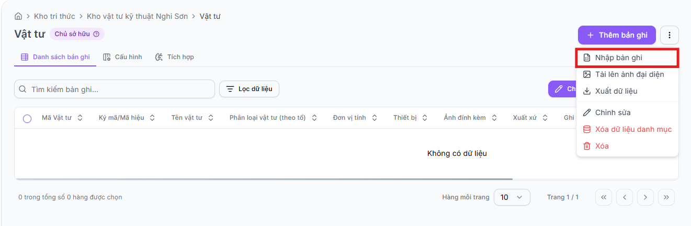Switch to the Cấu hình tab
The width and height of the screenshot is (691, 226).
pyautogui.click(x=122, y=56)
